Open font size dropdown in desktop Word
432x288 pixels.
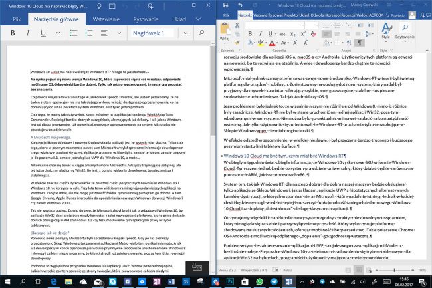[317, 25]
